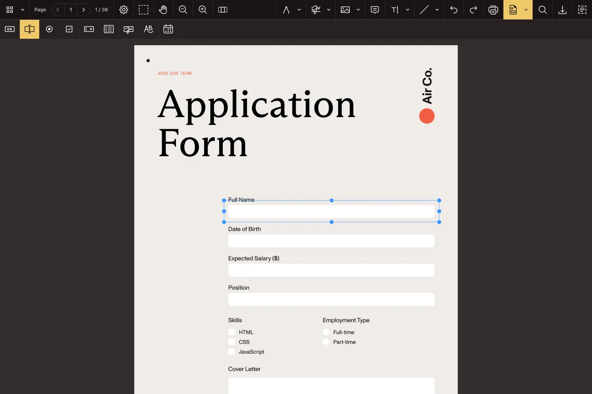Image resolution: width=592 pixels, height=394 pixels.
Task: Select the ink pen annotation tool
Action: tap(286, 10)
